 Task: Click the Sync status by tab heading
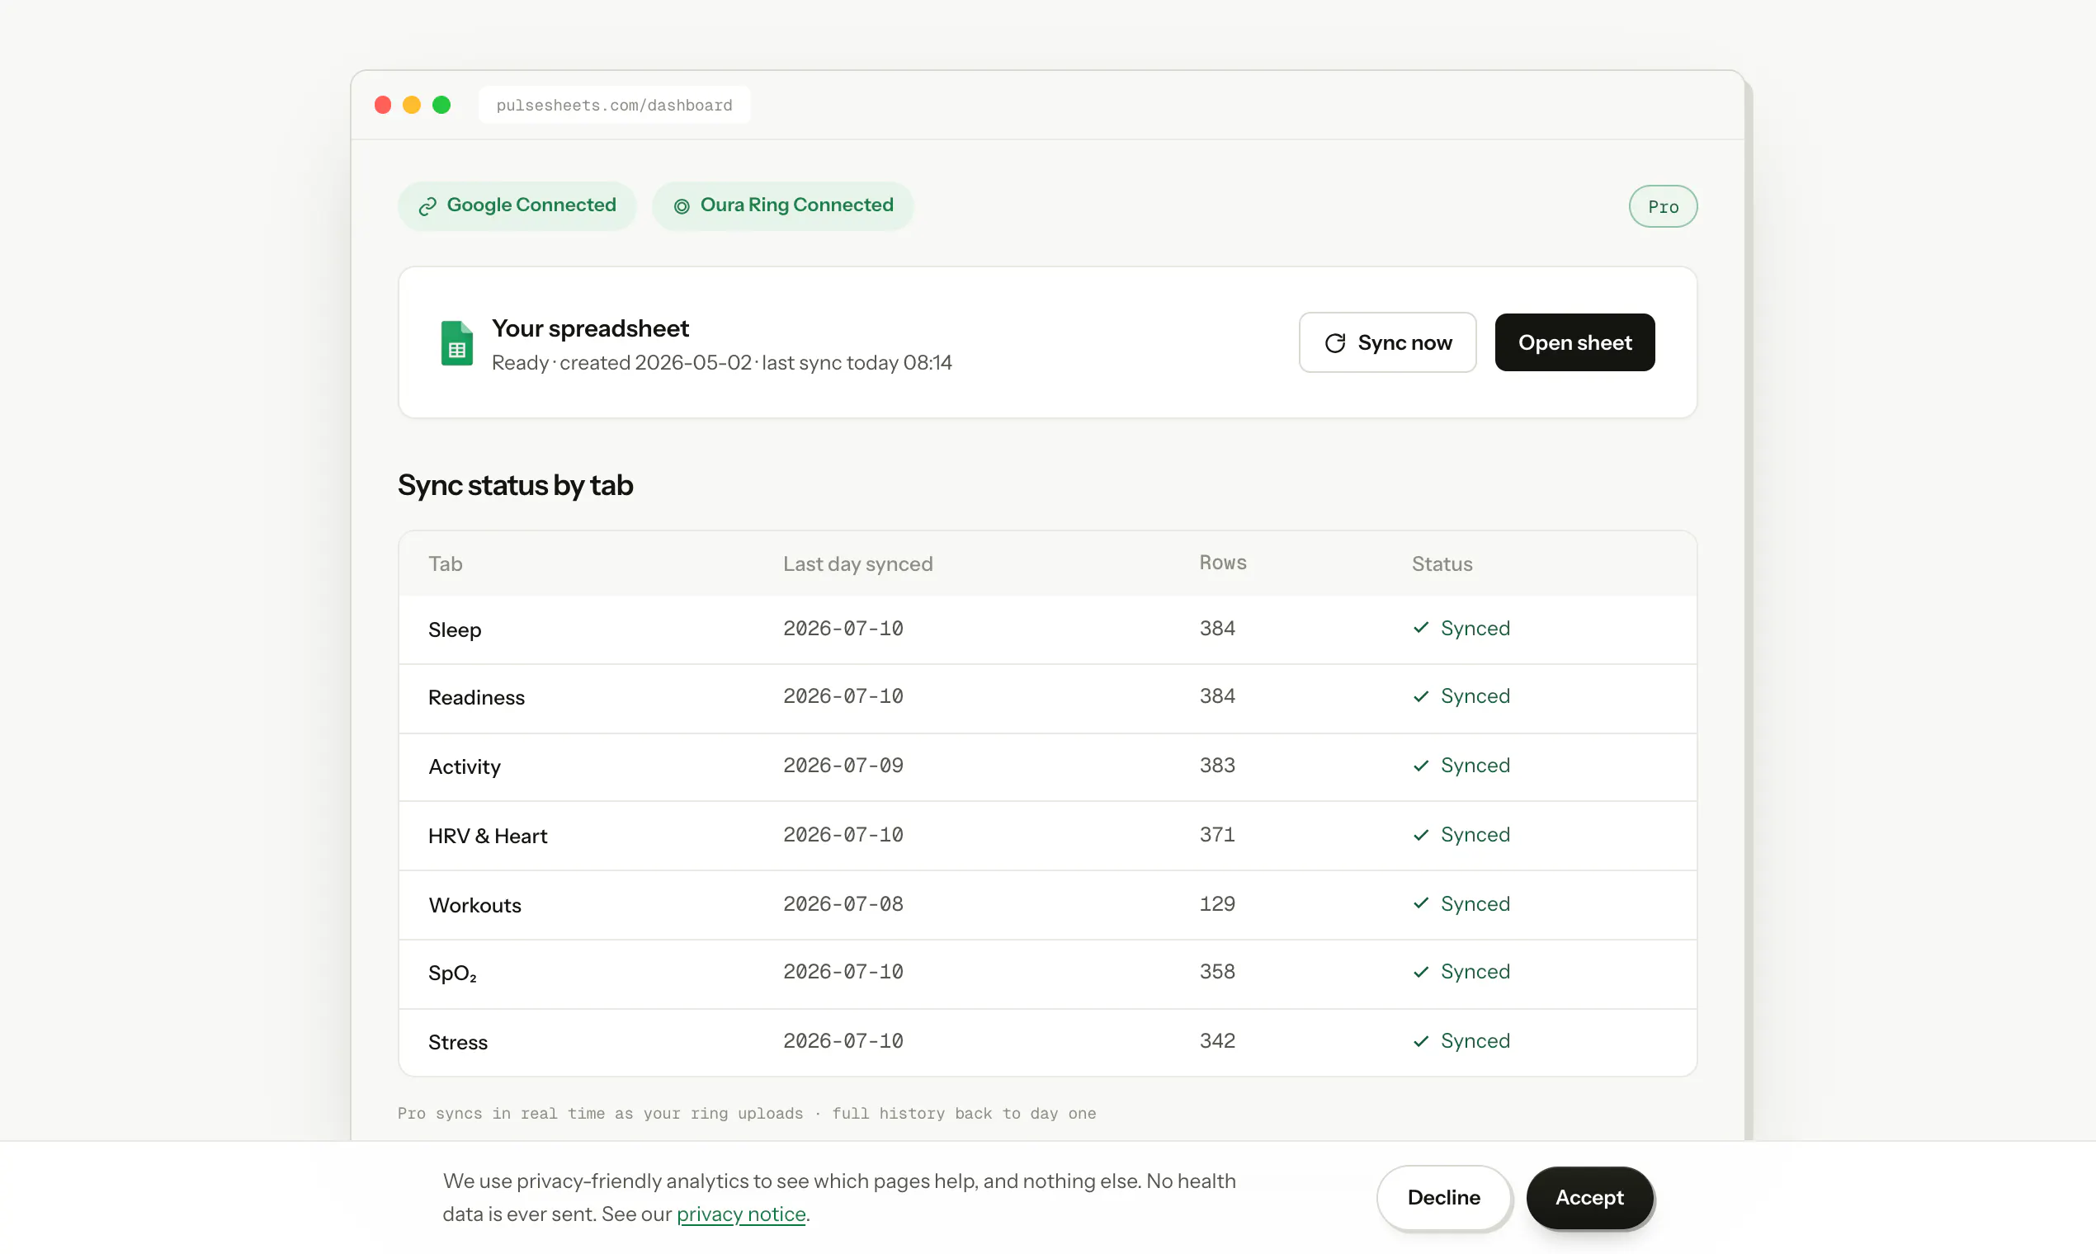(x=515, y=485)
